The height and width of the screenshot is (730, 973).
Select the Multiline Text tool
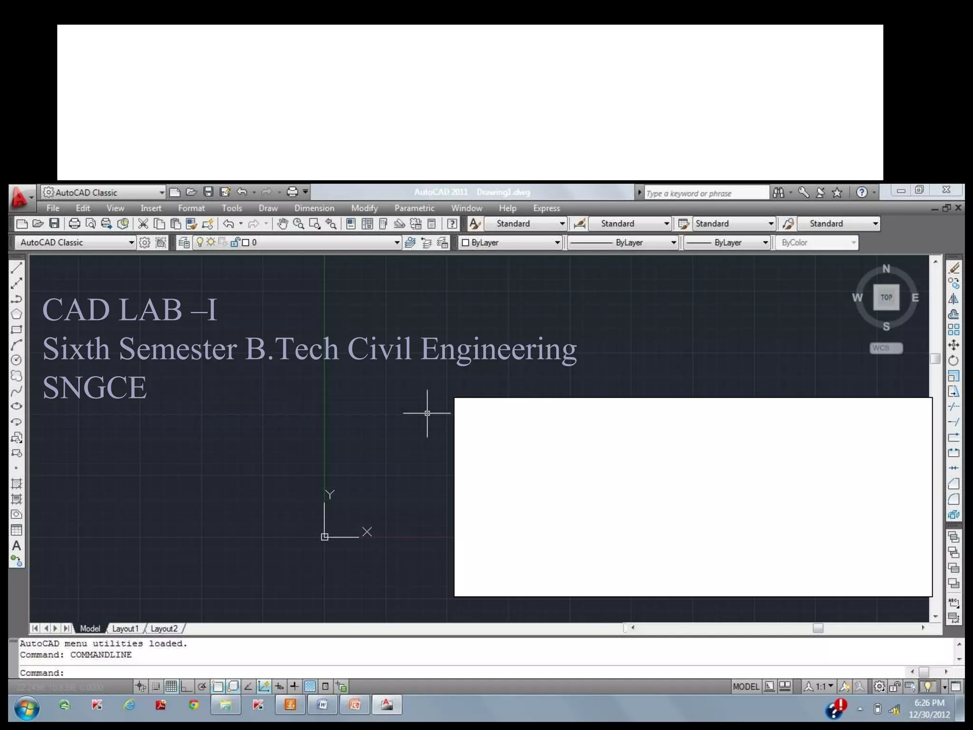pyautogui.click(x=16, y=546)
